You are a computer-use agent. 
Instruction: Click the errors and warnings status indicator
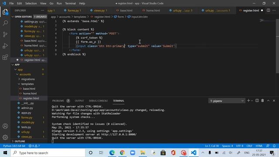(x=34, y=146)
